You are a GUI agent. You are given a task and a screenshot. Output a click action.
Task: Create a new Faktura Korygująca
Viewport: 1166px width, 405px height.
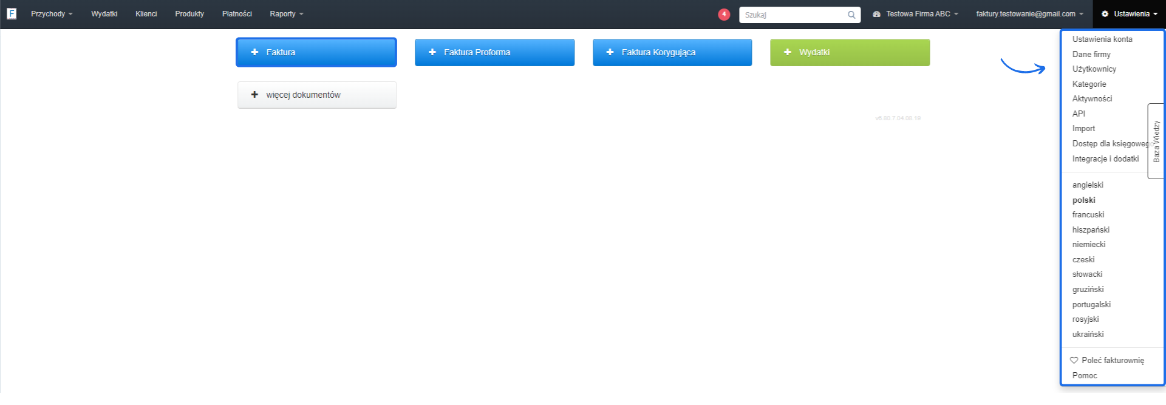point(672,52)
